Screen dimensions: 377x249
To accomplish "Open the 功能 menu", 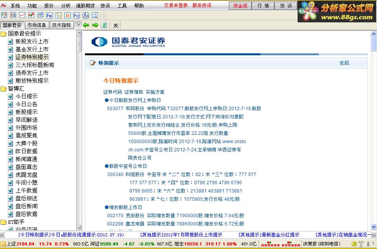I will coord(32,5).
